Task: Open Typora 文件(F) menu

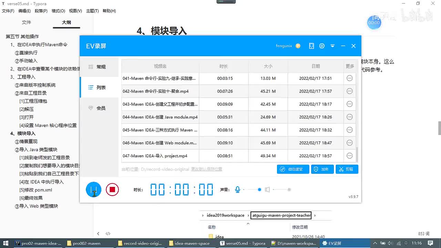Action: coord(8,11)
